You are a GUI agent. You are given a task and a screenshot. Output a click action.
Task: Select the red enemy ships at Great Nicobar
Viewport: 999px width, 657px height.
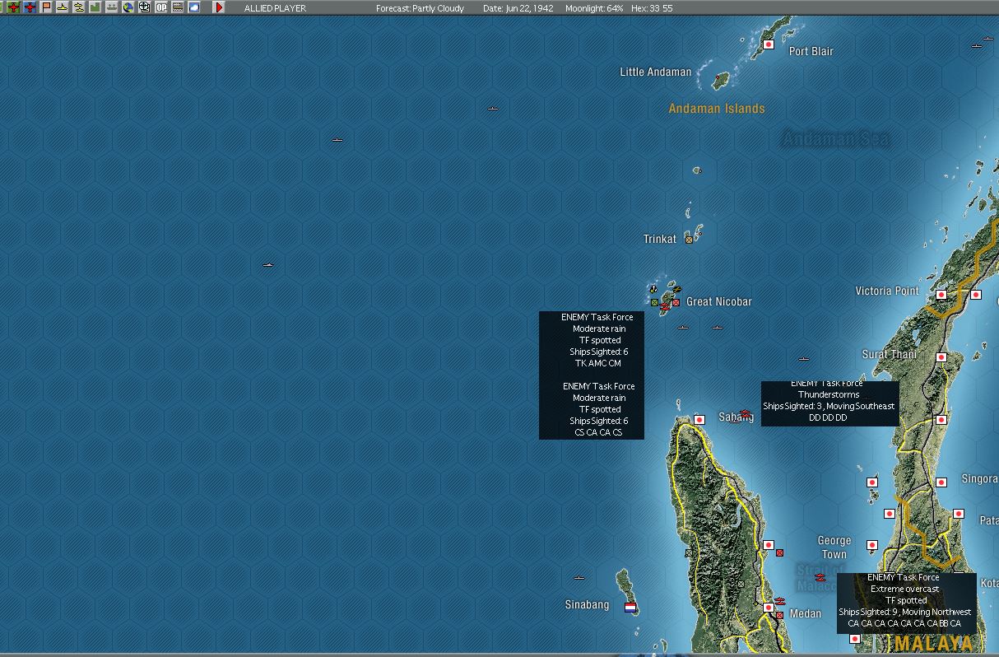click(x=665, y=307)
